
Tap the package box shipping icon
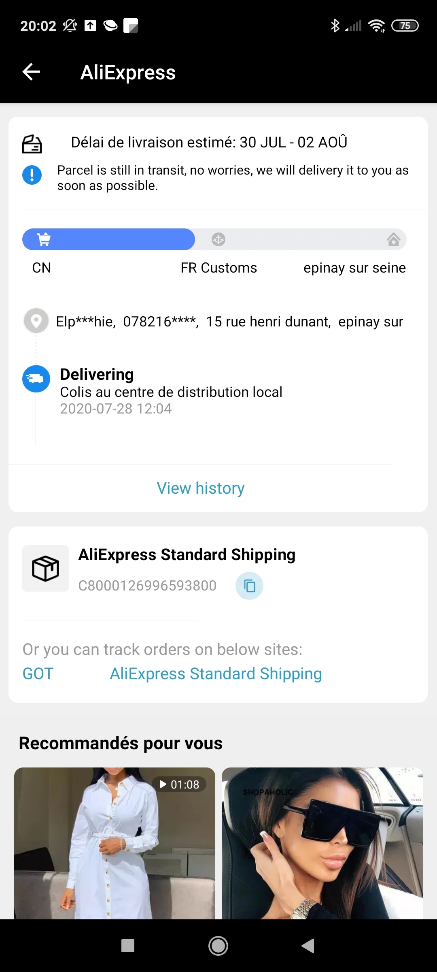click(x=45, y=568)
